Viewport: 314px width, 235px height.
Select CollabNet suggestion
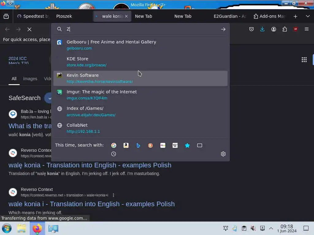(x=140, y=128)
